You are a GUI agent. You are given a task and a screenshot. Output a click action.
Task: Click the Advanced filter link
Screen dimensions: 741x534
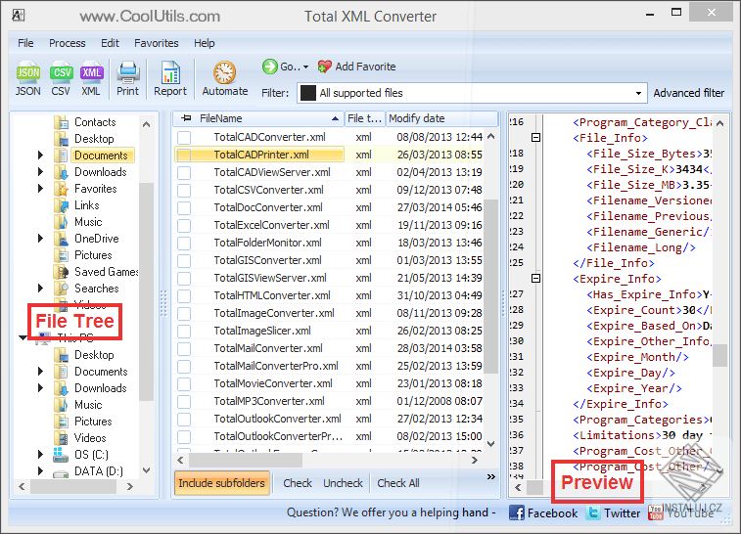[688, 93]
